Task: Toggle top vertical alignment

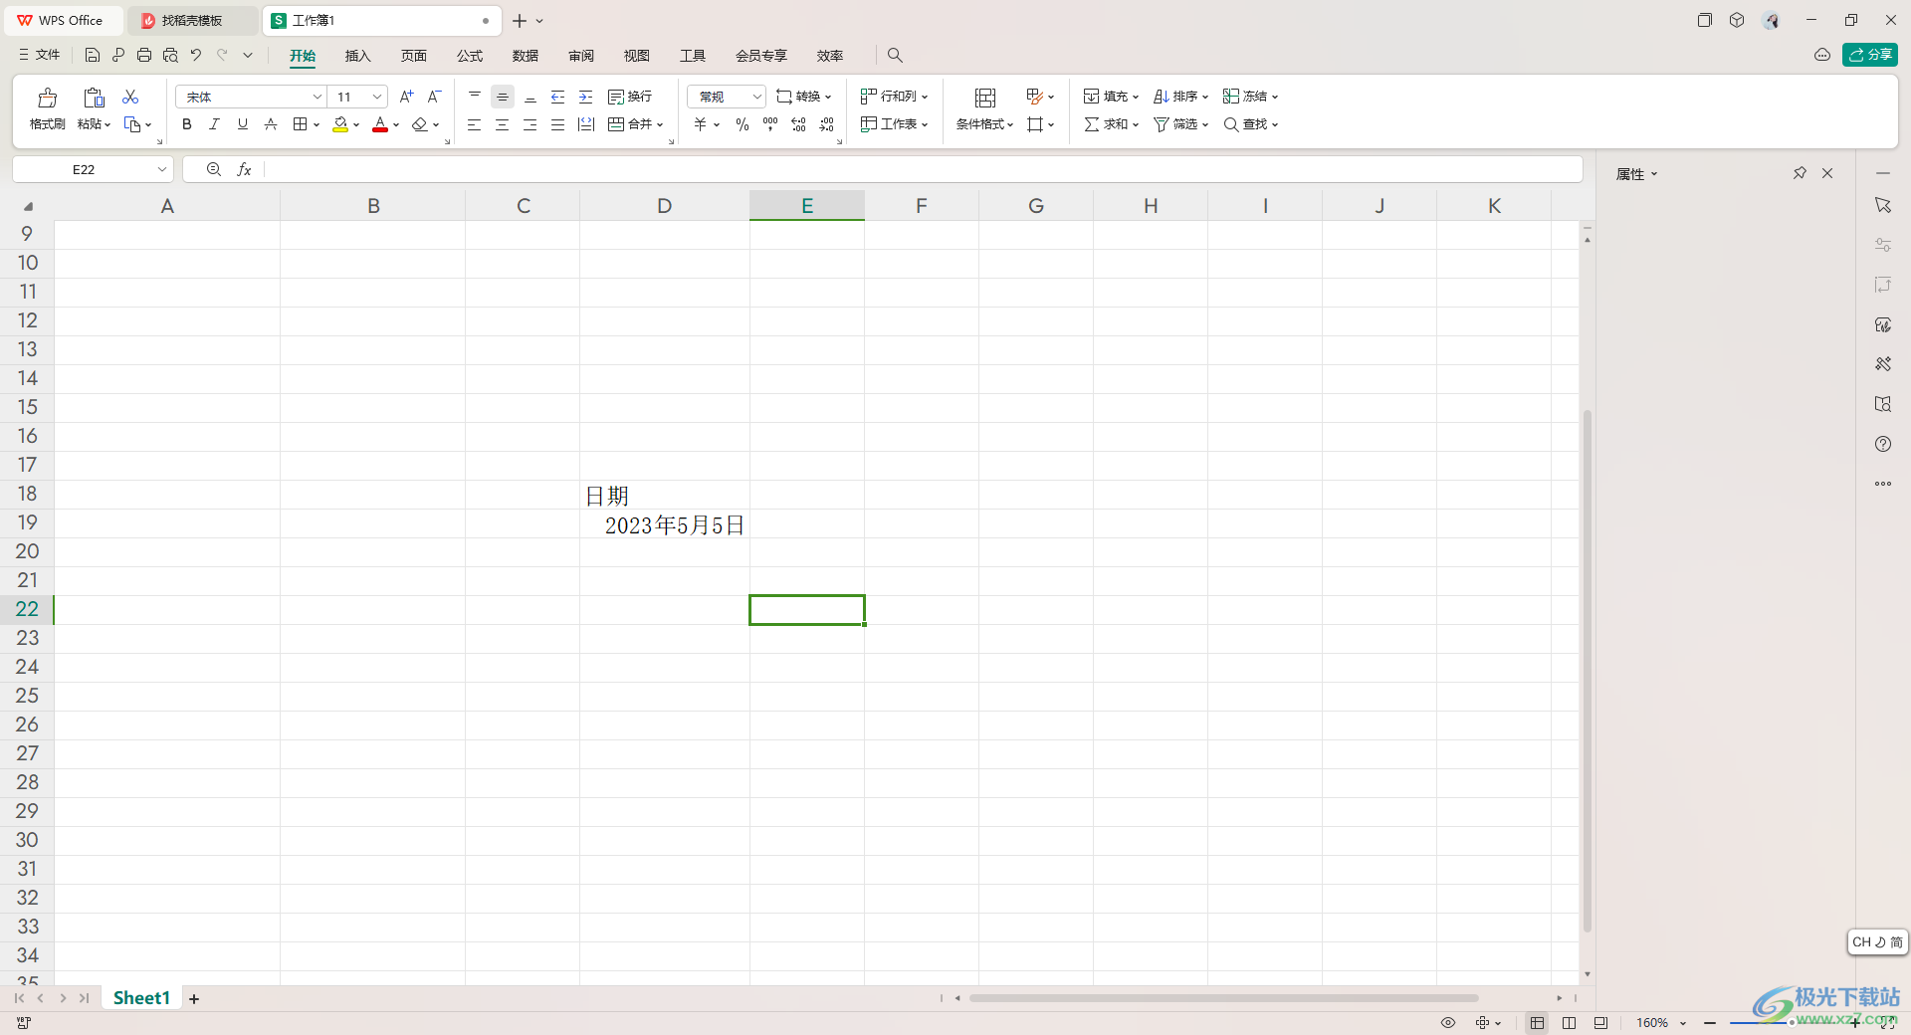Action: [475, 97]
